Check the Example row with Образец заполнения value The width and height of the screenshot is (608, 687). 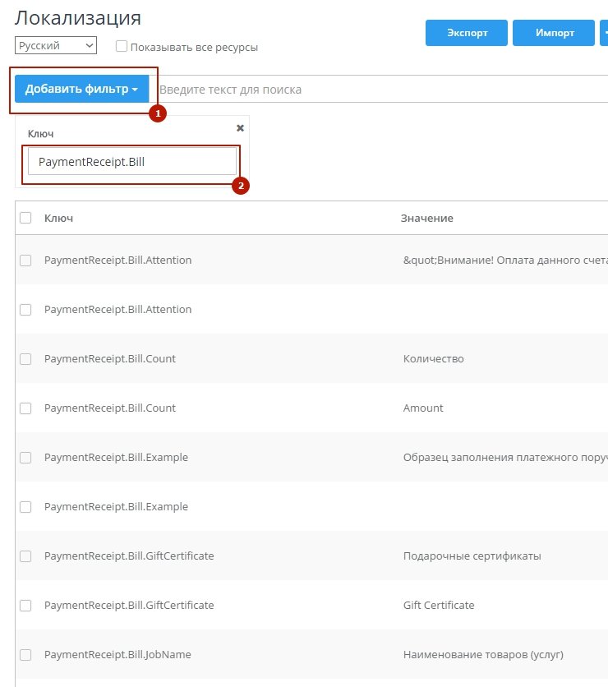25,458
